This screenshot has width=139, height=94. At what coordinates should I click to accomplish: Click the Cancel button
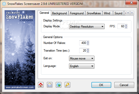click(x=124, y=85)
